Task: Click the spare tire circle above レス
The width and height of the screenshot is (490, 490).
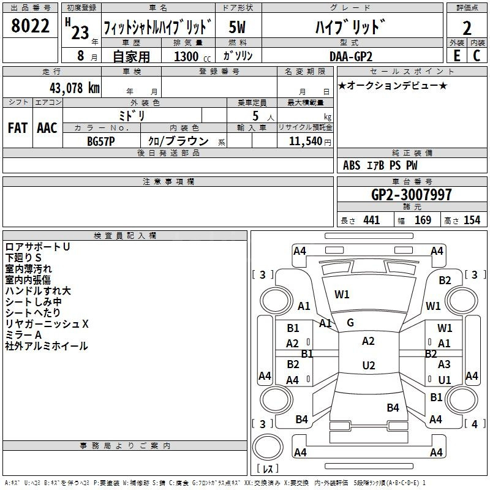Action: pyautogui.click(x=268, y=447)
